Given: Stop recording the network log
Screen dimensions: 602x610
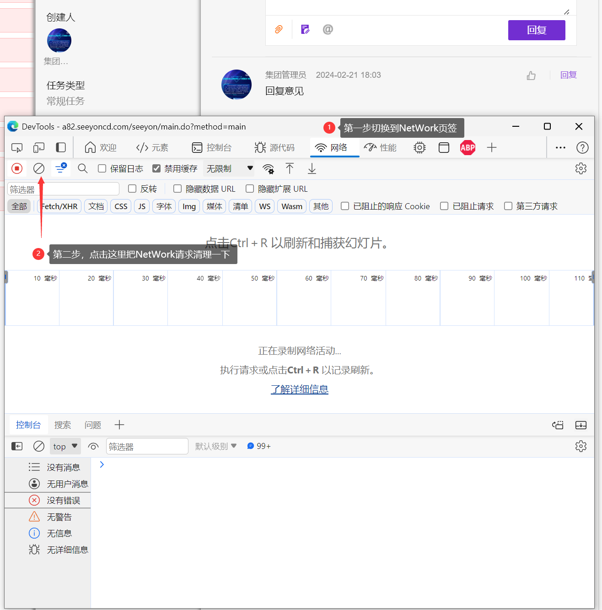Looking at the screenshot, I should [17, 168].
